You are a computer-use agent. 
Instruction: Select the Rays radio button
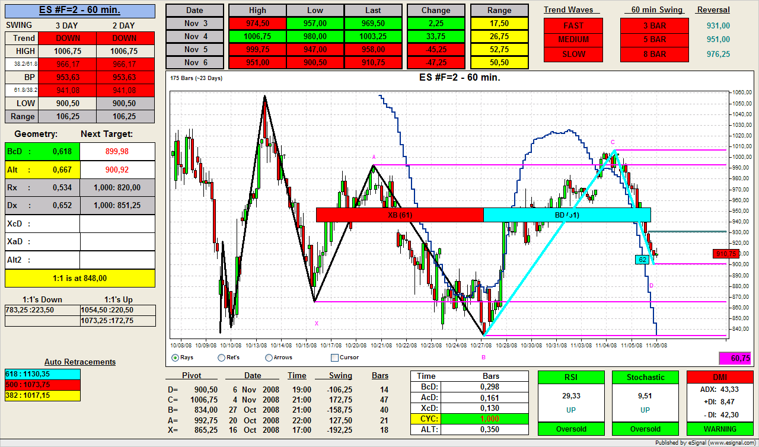pos(175,357)
